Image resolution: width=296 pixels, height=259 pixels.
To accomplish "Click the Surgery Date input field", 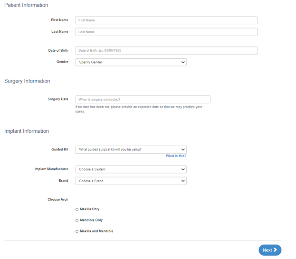I will tap(143, 100).
